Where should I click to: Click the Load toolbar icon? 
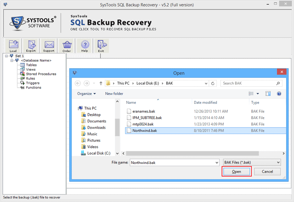13,46
